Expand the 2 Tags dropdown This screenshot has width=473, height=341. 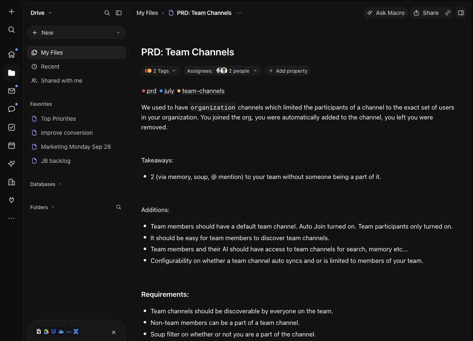[160, 71]
